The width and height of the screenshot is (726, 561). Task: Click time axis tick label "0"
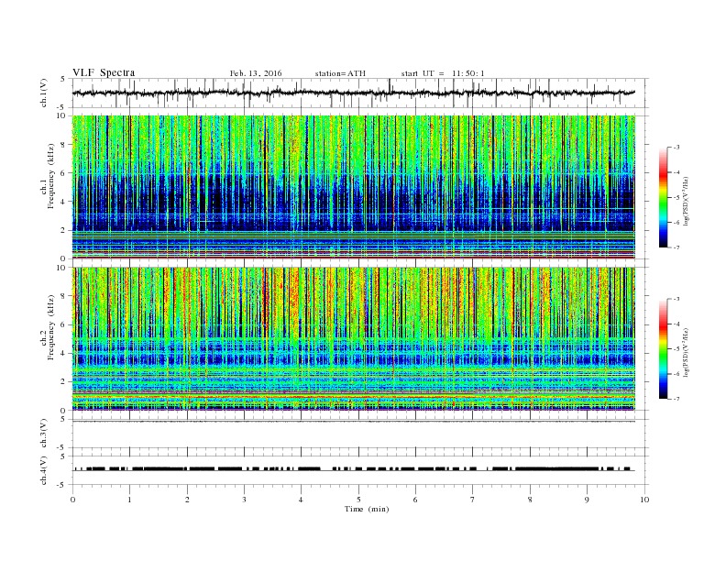point(72,500)
